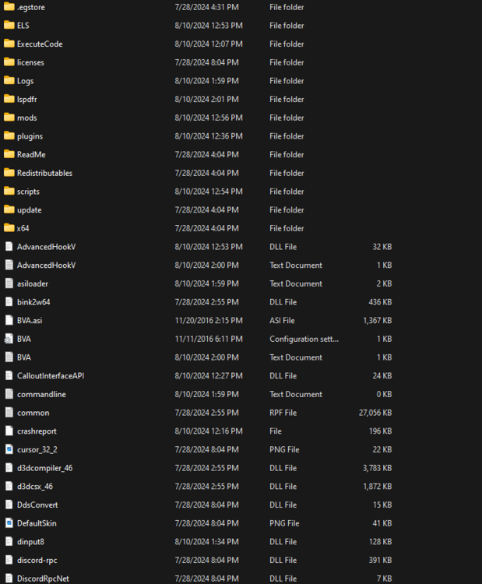Select the BVA configuration settings file icon
Viewport: 482px width, 584px height.
point(9,339)
